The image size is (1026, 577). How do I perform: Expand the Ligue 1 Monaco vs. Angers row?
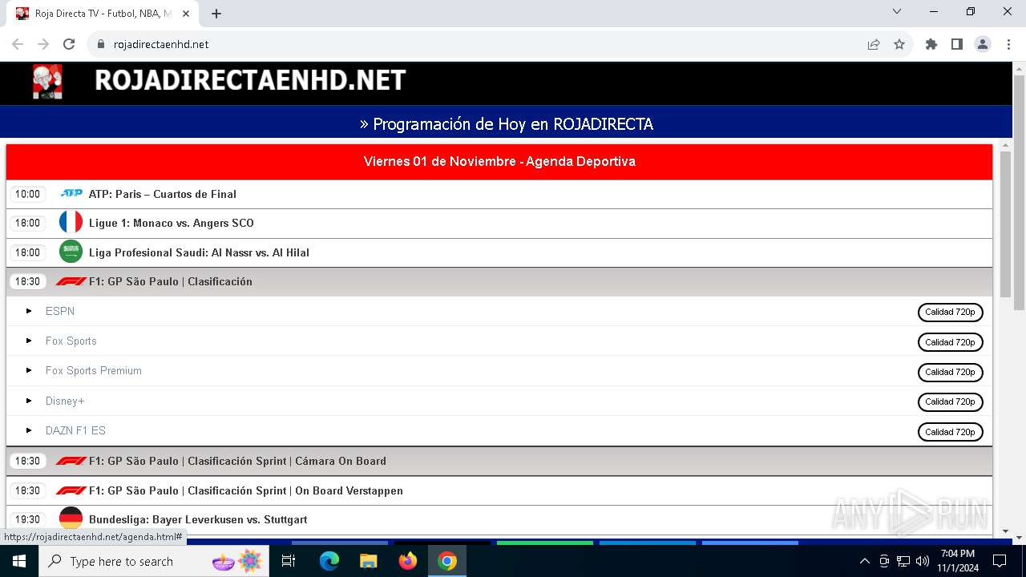tap(499, 223)
